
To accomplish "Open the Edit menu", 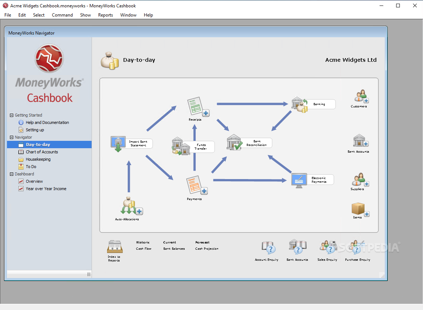I will pyautogui.click(x=22, y=15).
